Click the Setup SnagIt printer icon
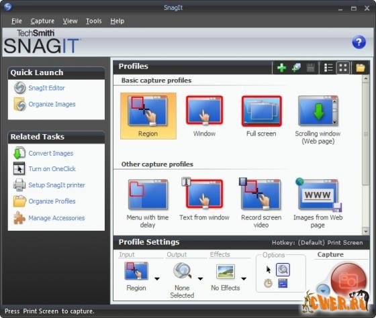376x318 pixels. coord(19,185)
